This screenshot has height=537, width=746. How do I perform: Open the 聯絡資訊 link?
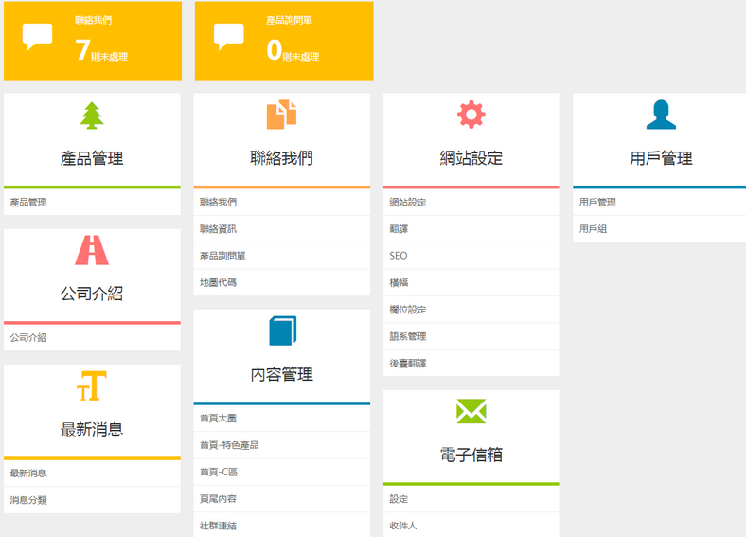pyautogui.click(x=218, y=229)
